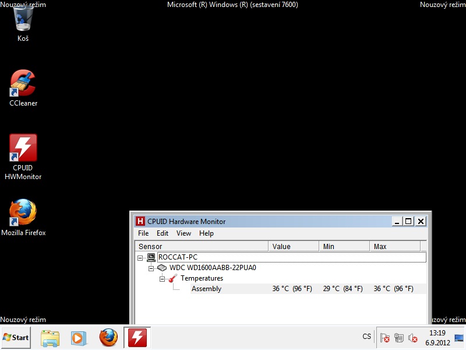466x350 pixels.
Task: Open Windows Media Player from taskbar
Action: (x=79, y=338)
